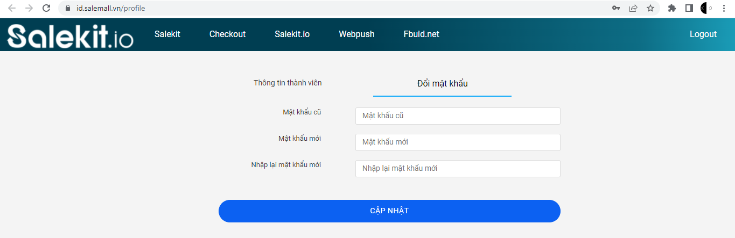Image resolution: width=735 pixels, height=238 pixels.
Task: Click the Salekit.io logo
Action: tap(70, 35)
